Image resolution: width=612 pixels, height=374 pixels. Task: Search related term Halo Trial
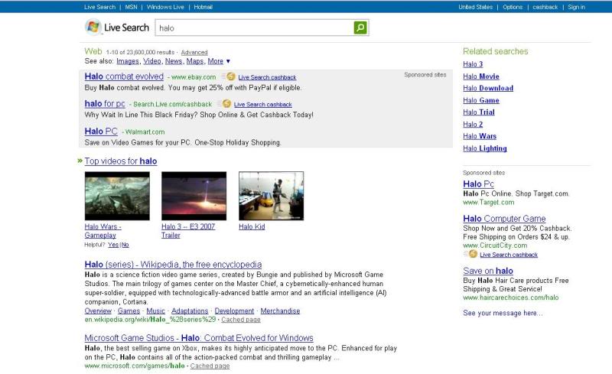tap(479, 112)
